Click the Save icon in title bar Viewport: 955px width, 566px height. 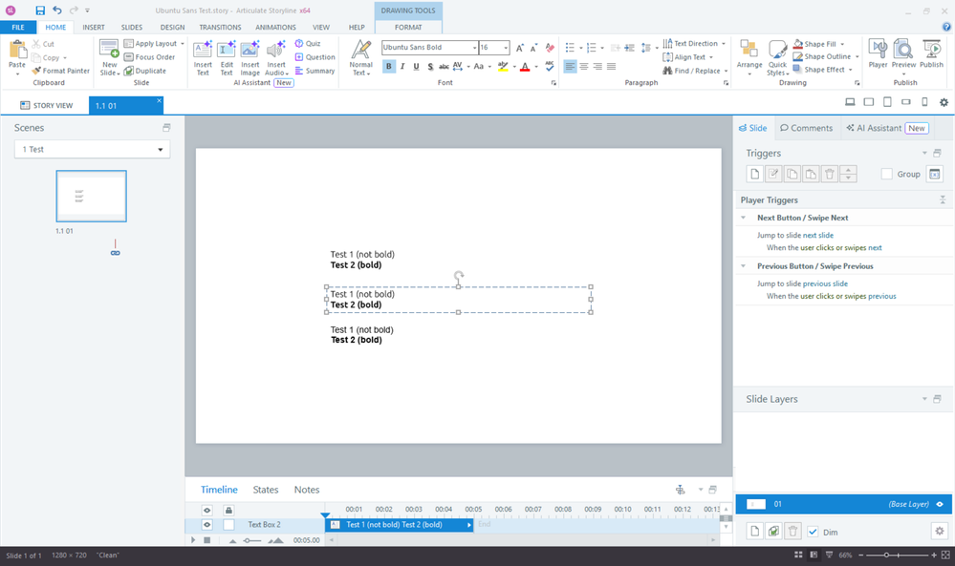click(x=40, y=10)
